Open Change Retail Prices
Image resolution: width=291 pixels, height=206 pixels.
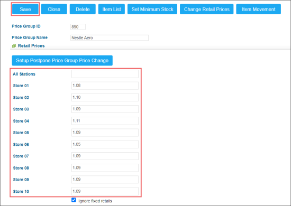tap(206, 10)
